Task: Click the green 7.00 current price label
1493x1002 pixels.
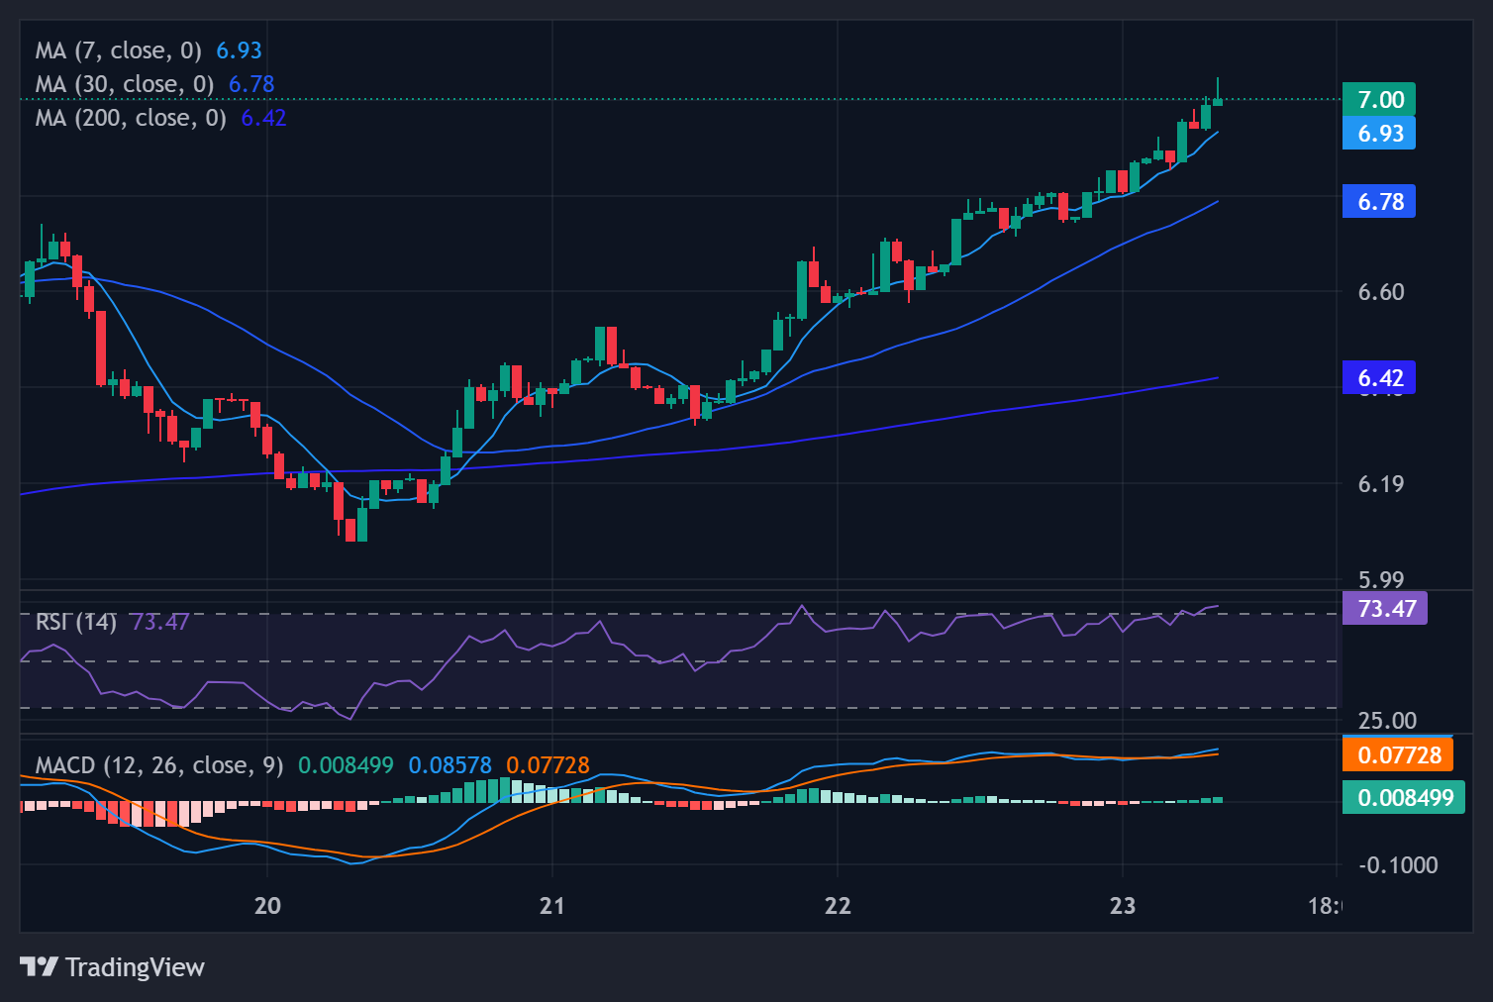Action: (1379, 100)
